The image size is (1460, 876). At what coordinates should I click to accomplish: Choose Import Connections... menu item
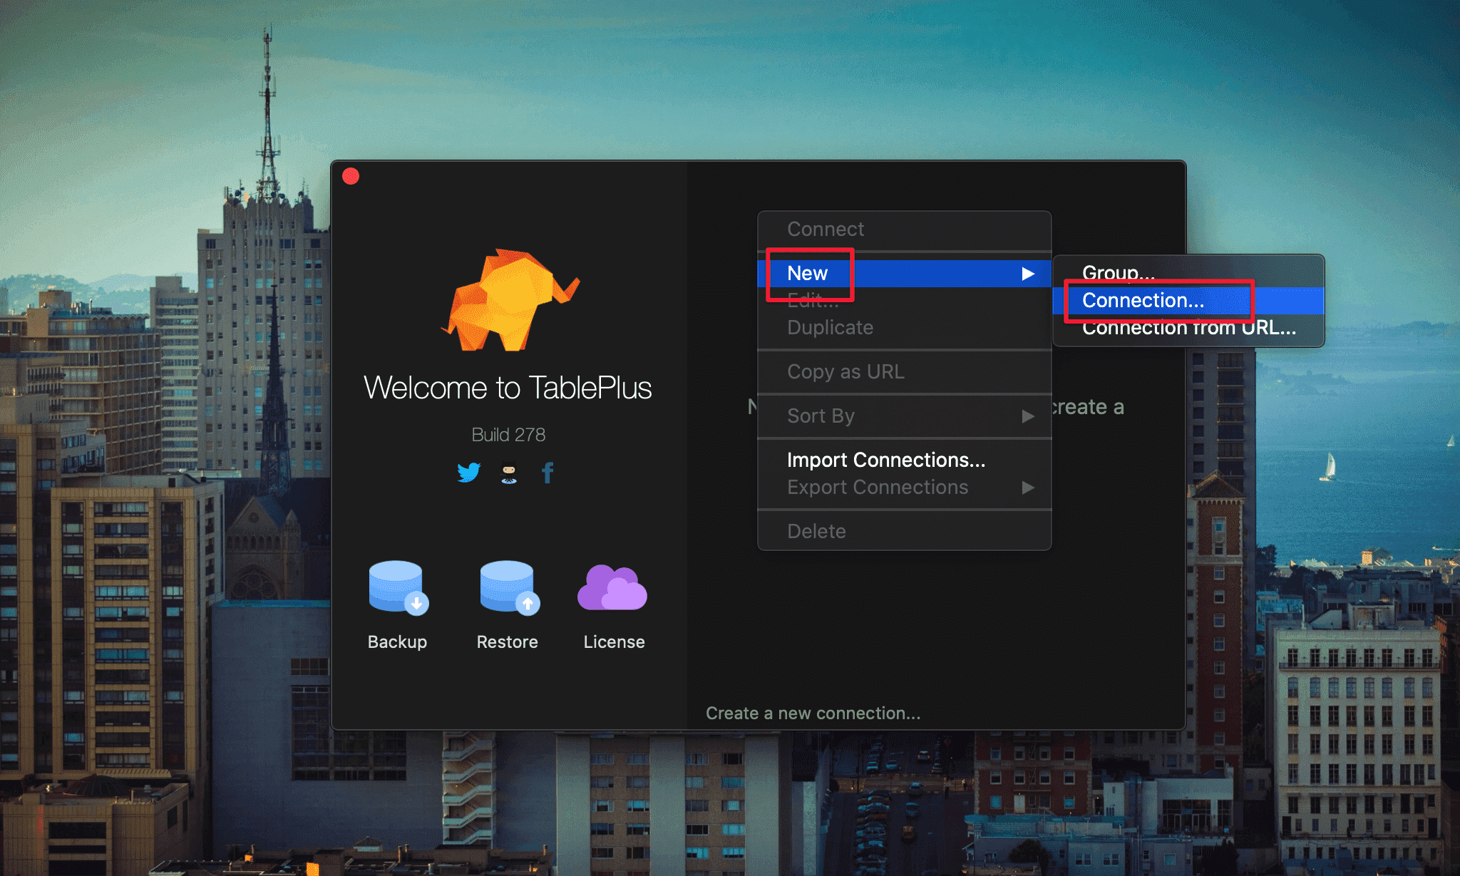[x=904, y=460]
